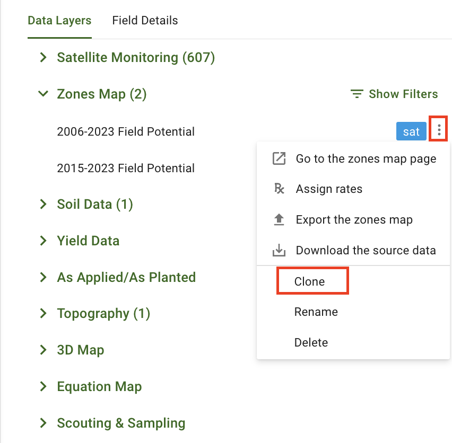Click the Rx assign rates icon
452x443 pixels.
point(279,189)
